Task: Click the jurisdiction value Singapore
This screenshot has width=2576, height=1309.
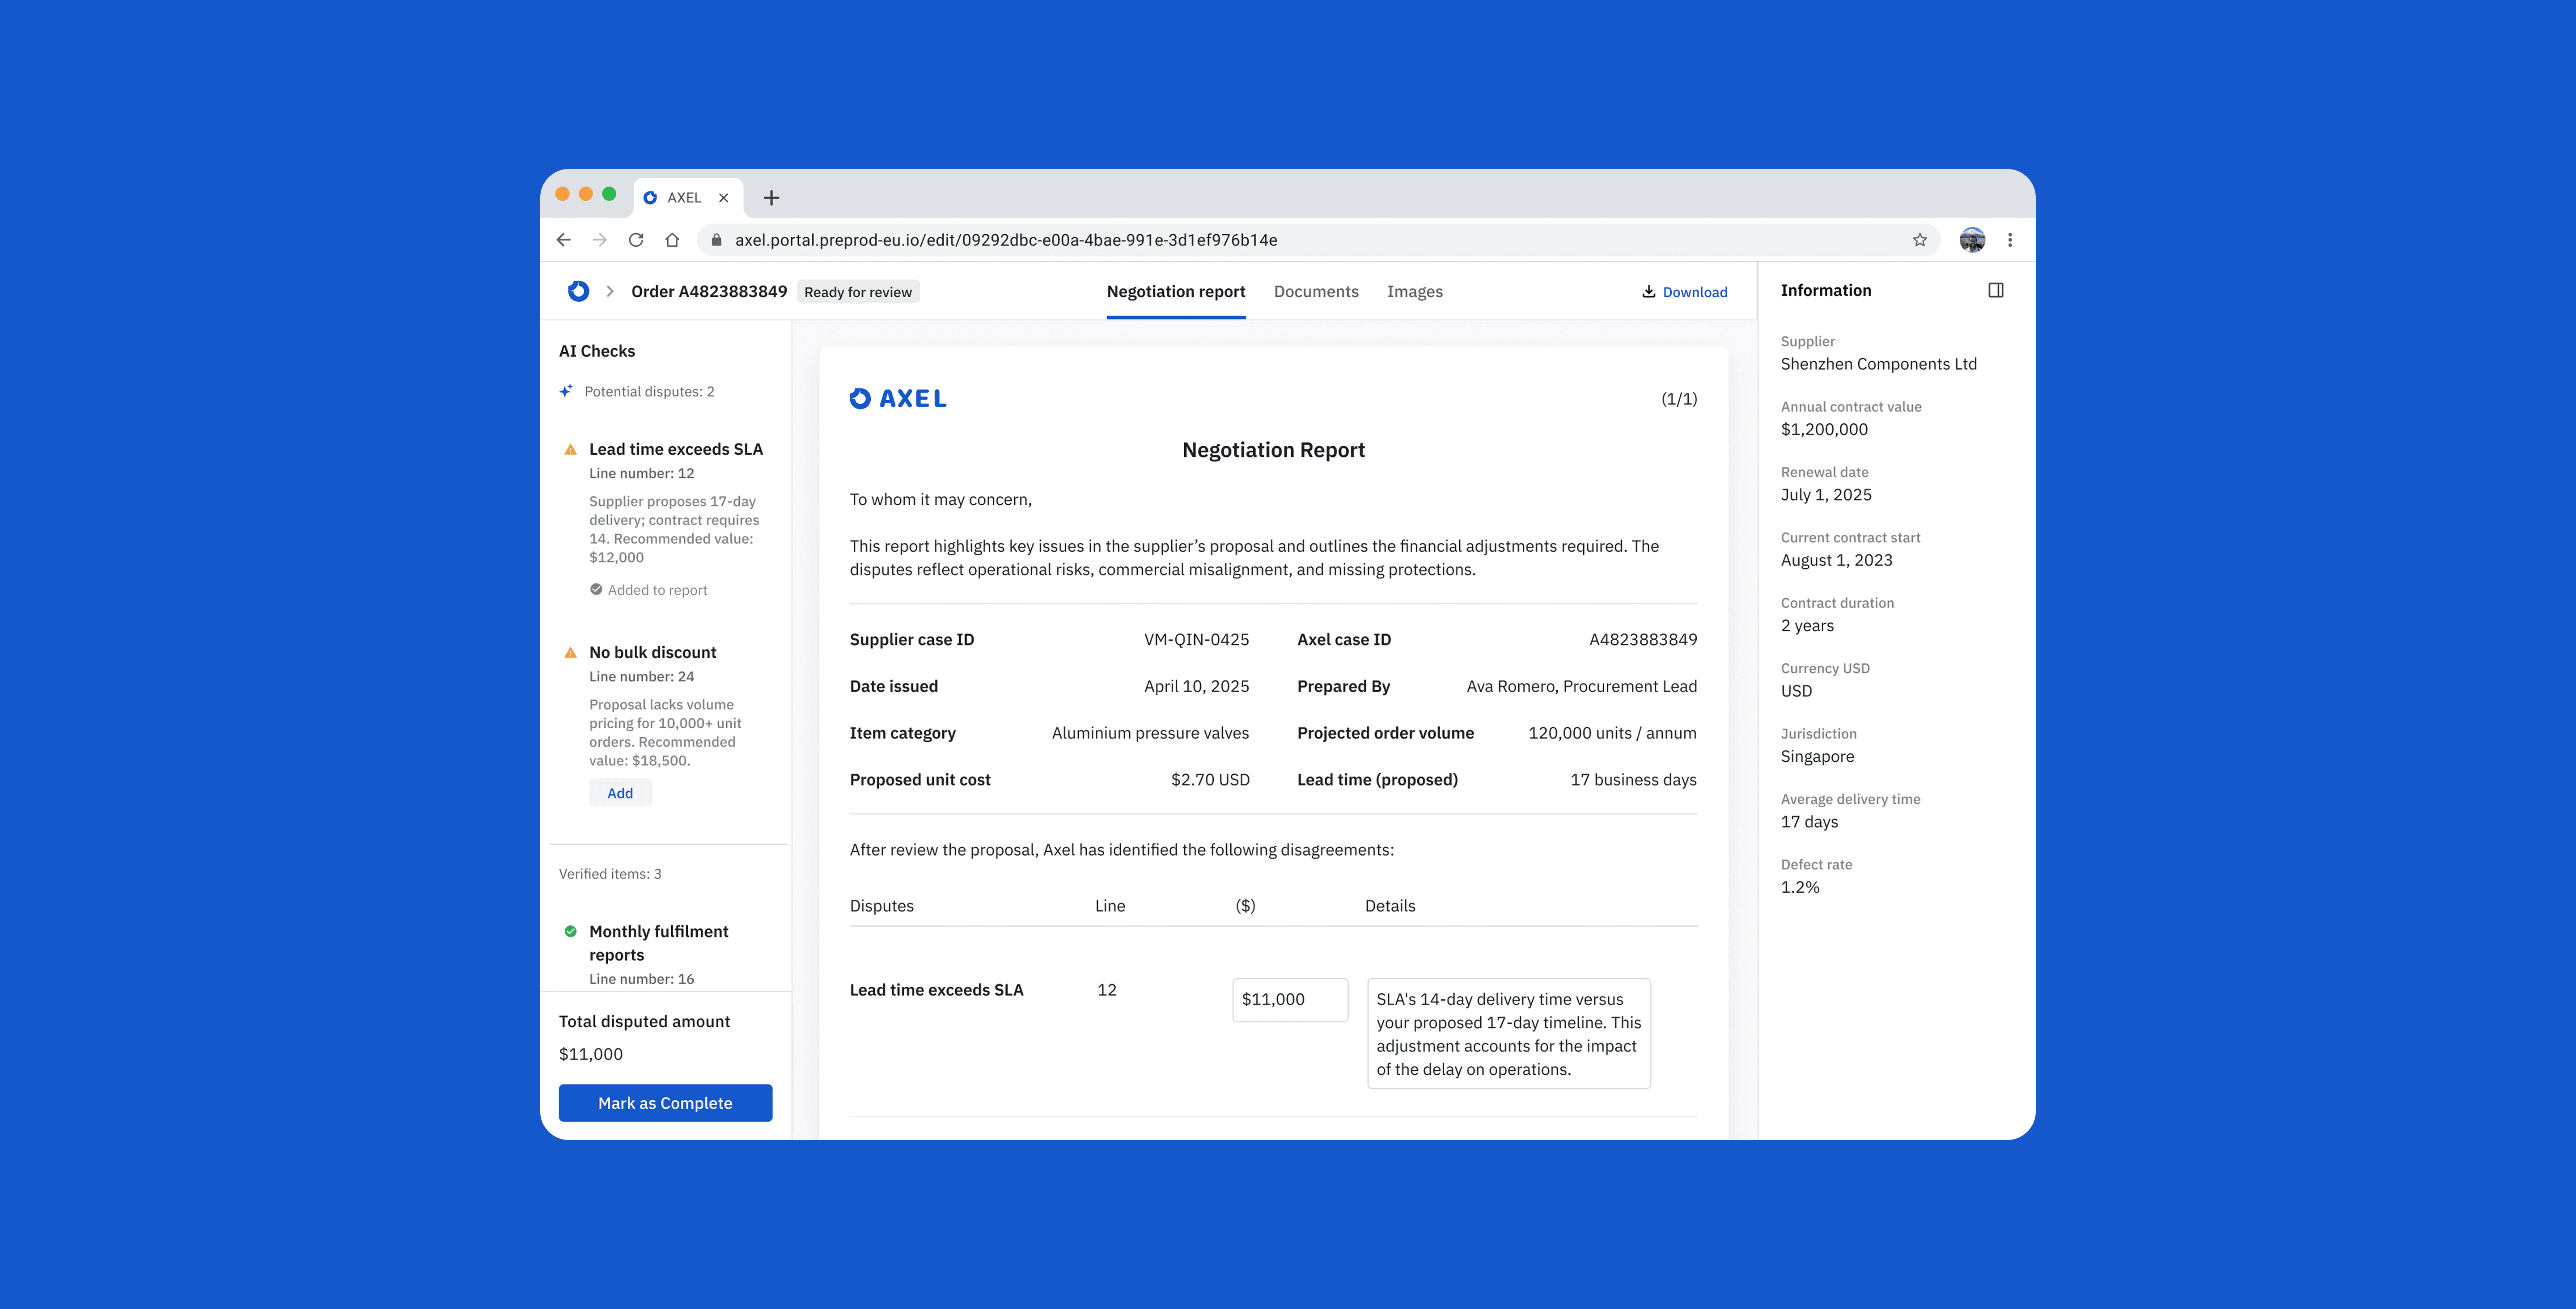Action: click(1817, 756)
